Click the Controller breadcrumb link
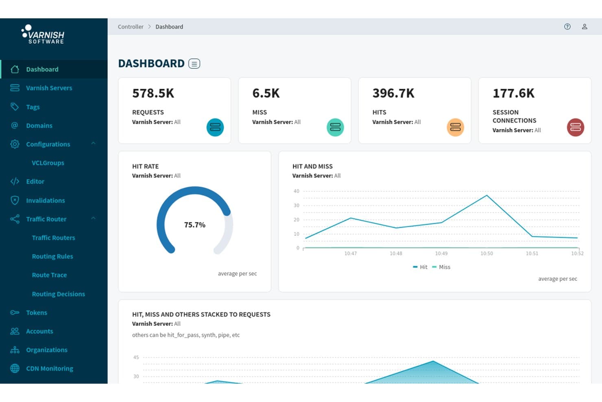Viewport: 602px width, 402px height. [131, 27]
